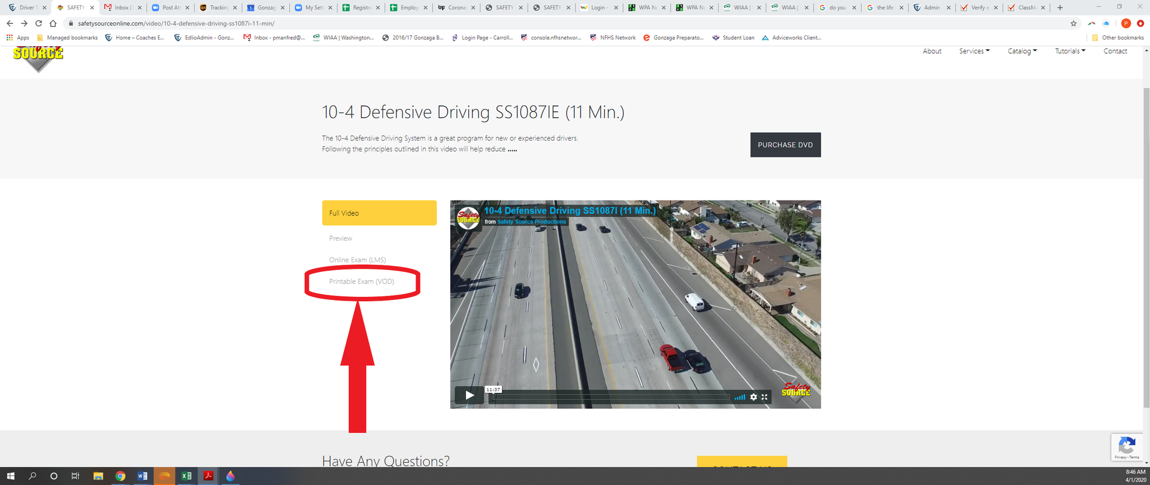Go to browser home page
1150x485 pixels.
(x=53, y=23)
